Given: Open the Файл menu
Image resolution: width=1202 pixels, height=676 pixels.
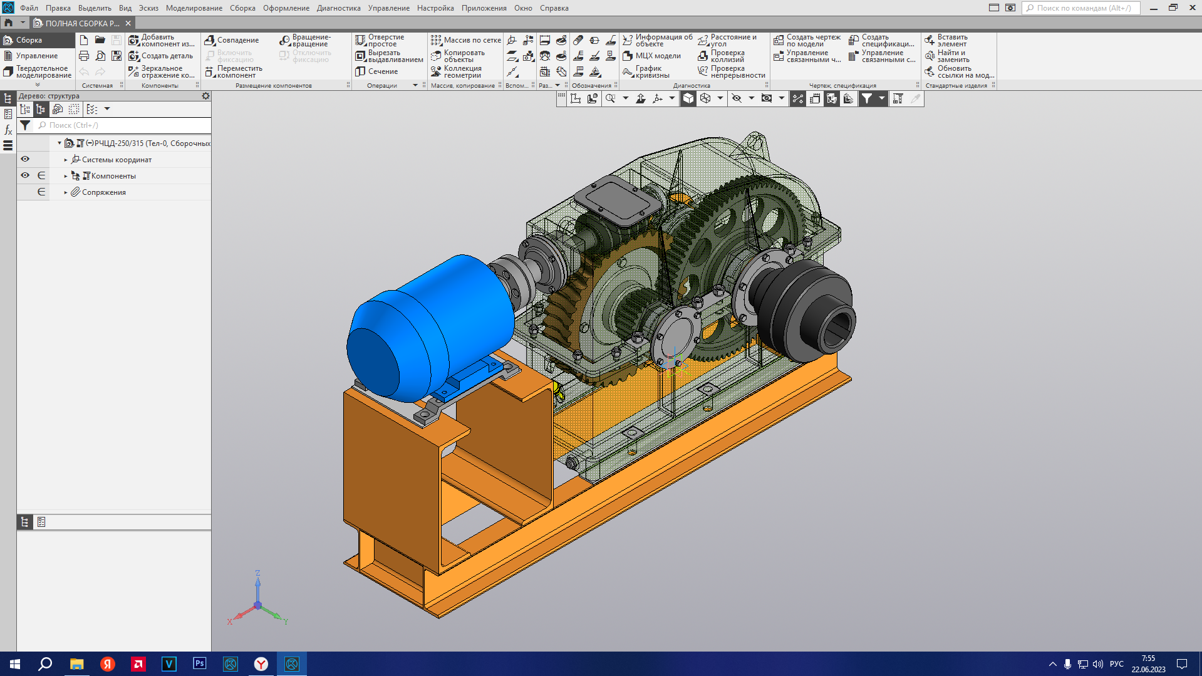Looking at the screenshot, I should [x=29, y=8].
